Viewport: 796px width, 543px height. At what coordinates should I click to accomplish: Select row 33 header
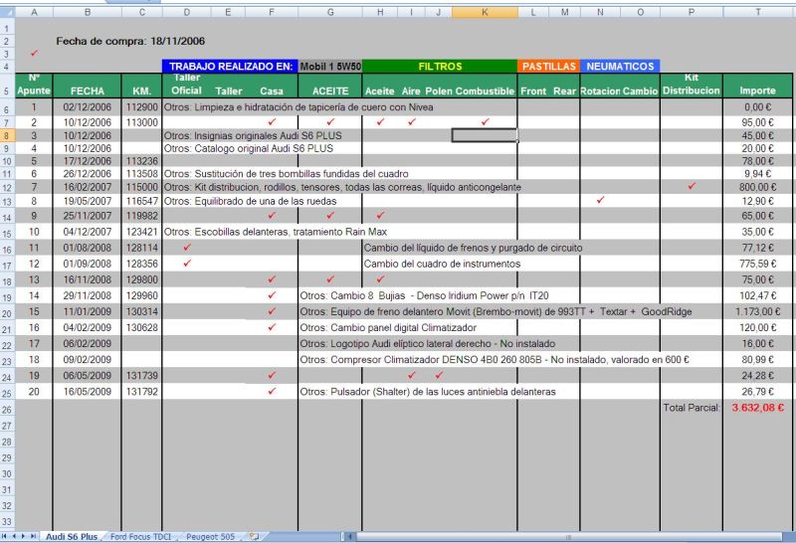pyautogui.click(x=7, y=521)
